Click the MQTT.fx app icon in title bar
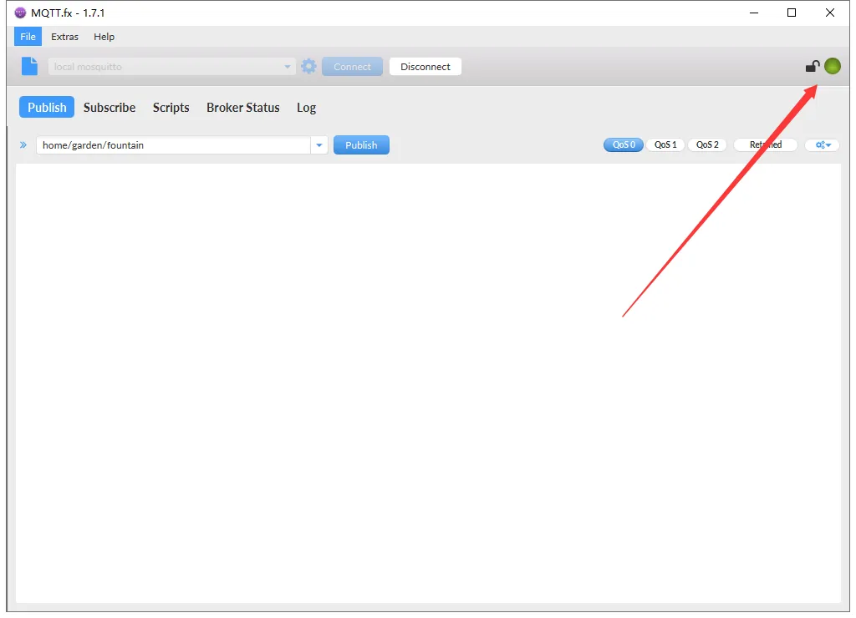 (20, 13)
